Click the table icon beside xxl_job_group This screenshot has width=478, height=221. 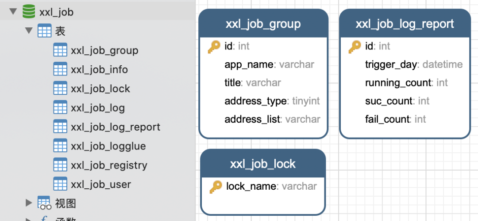[60, 50]
